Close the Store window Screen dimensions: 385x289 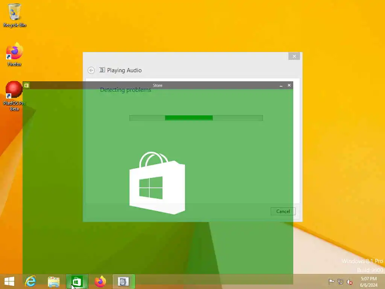click(289, 85)
